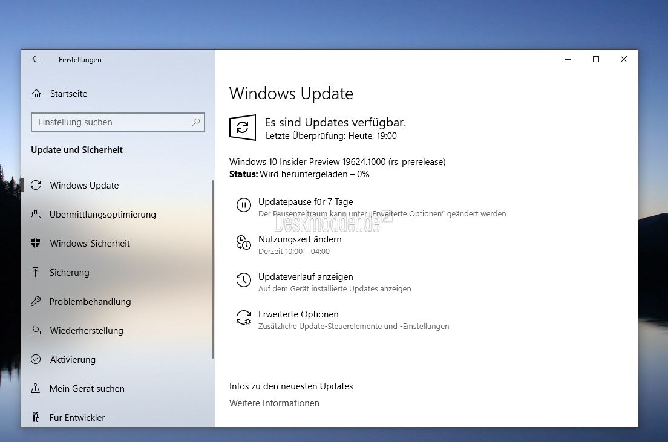Focus the Einstellung suchen search field
The image size is (668, 442).
pos(118,122)
